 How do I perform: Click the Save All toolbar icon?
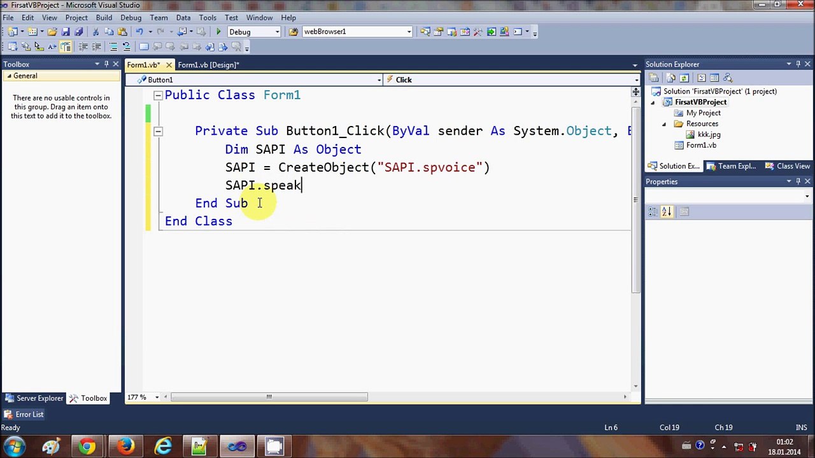pos(78,32)
